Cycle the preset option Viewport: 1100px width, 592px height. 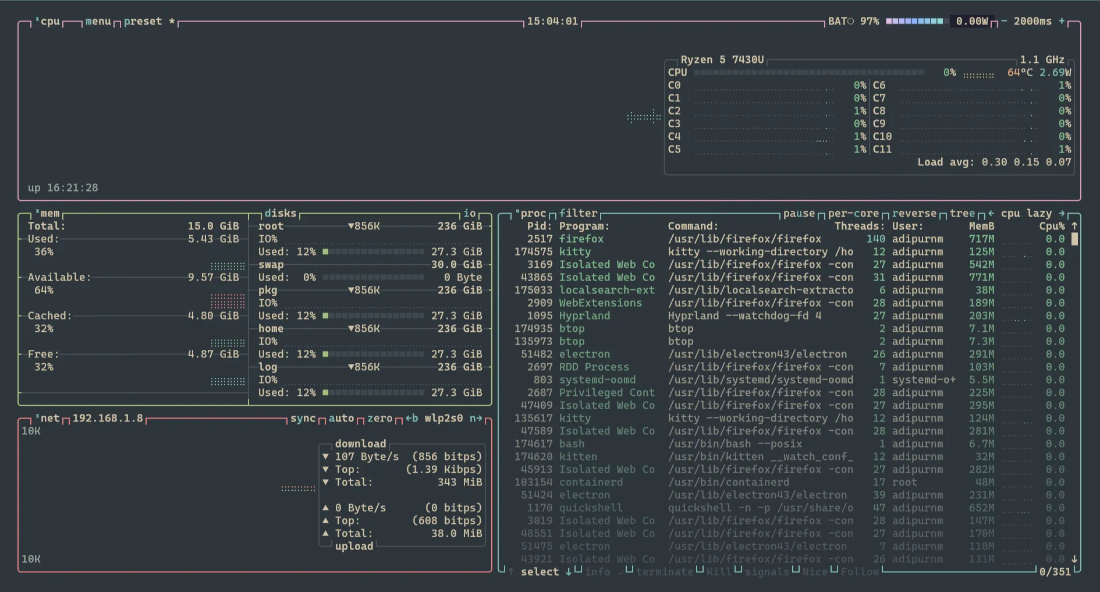(149, 22)
